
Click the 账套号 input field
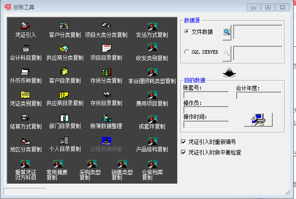206,95
